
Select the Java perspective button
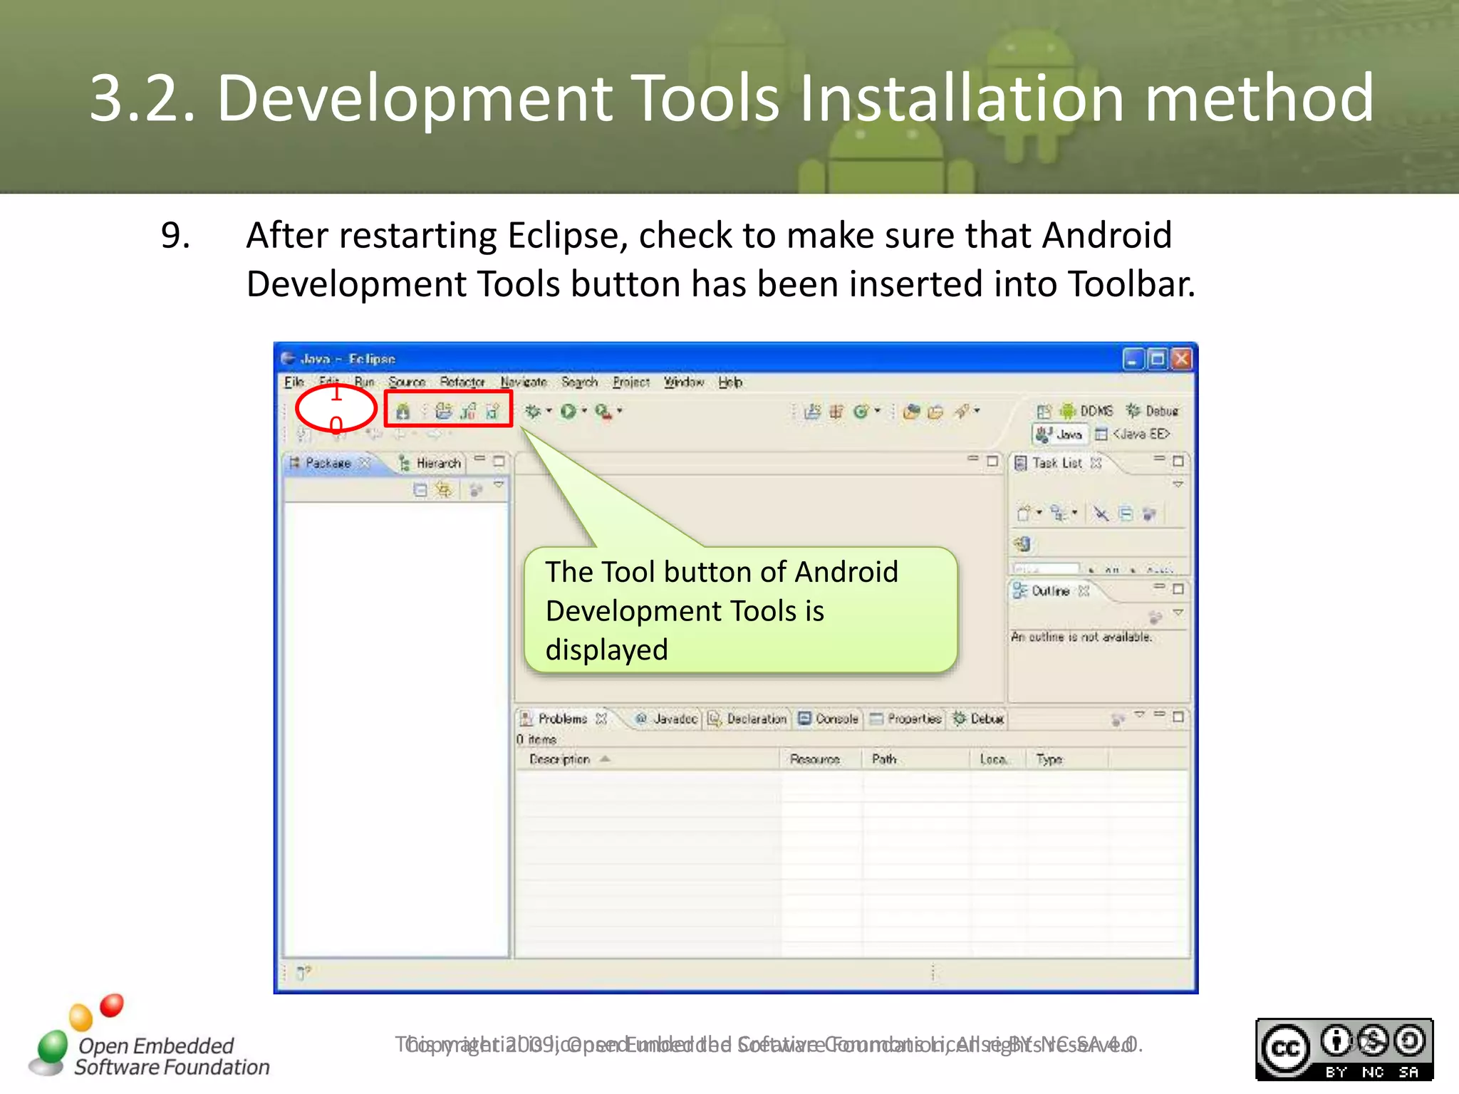(1059, 434)
